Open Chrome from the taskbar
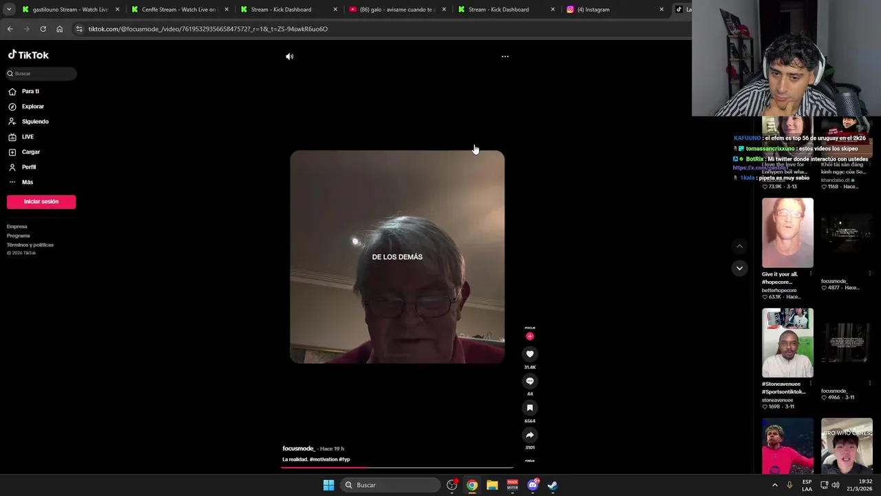The width and height of the screenshot is (881, 496). [471, 485]
